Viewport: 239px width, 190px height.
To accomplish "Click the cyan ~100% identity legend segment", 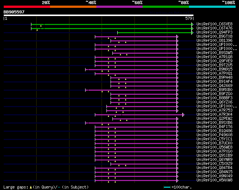I will pos(212,7).
